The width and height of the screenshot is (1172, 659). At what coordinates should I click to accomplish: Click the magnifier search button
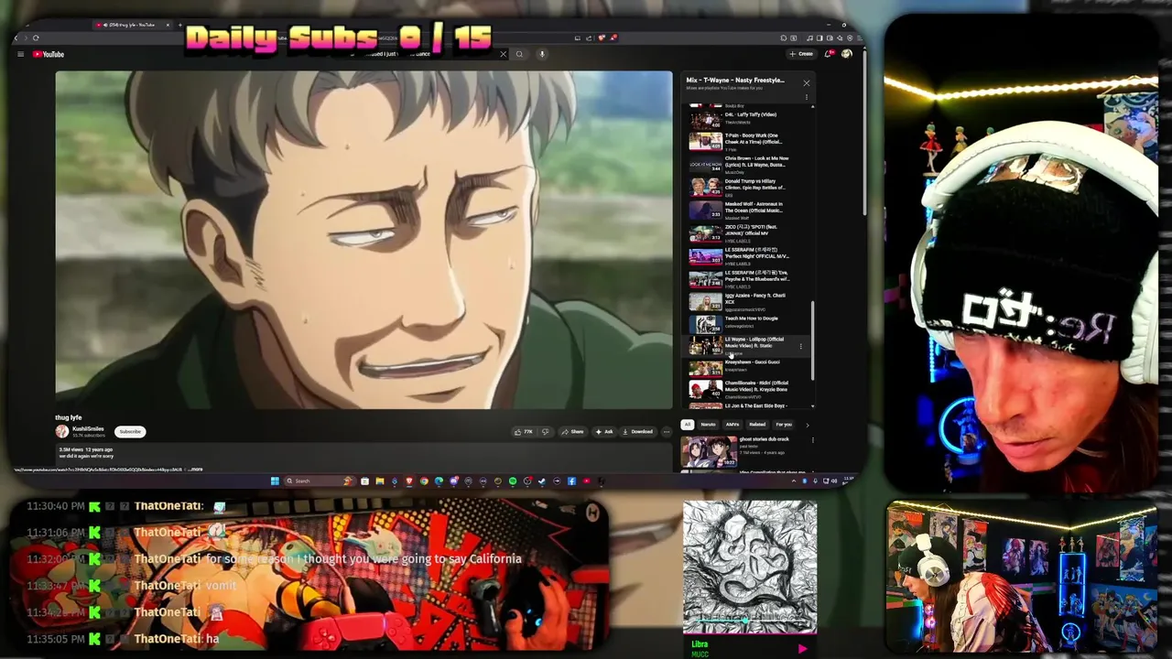pos(519,54)
